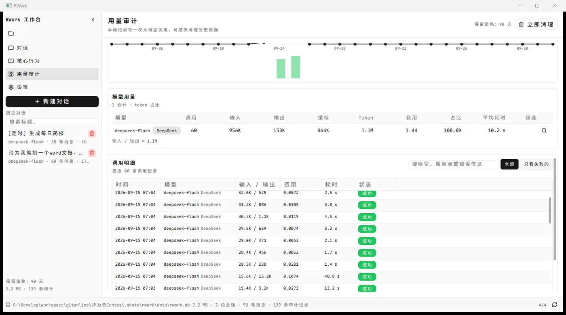Click the 占比 column header in model usage
Screen dimensions: 566x315
pos(456,118)
